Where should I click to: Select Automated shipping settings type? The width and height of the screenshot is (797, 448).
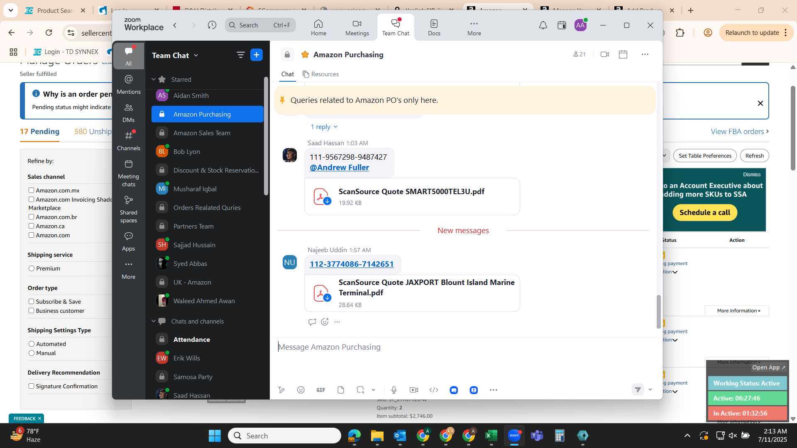pyautogui.click(x=32, y=344)
